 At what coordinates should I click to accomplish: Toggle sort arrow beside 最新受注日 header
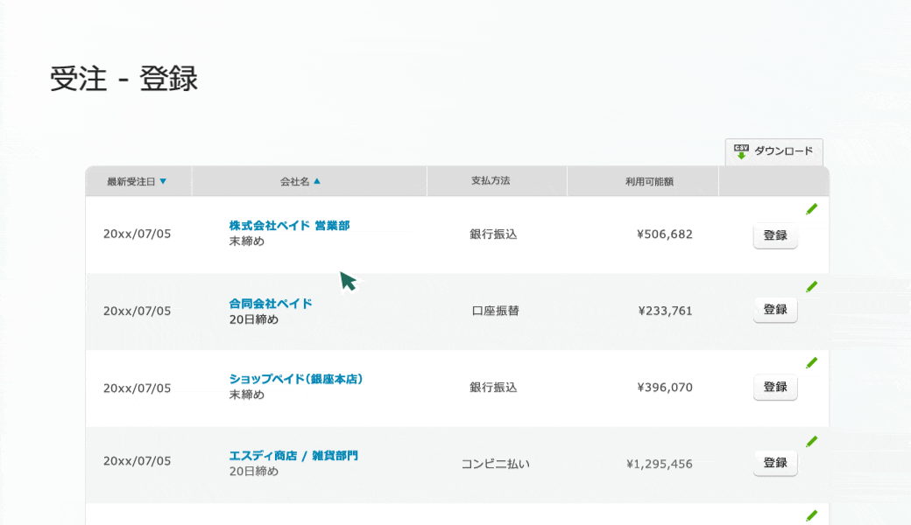pos(163,181)
